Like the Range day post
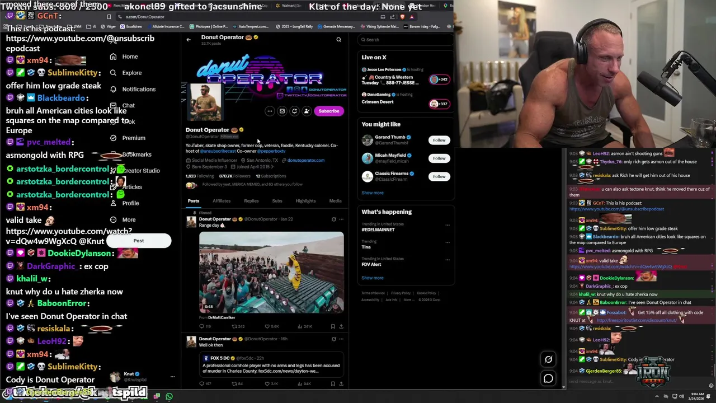 point(271,326)
